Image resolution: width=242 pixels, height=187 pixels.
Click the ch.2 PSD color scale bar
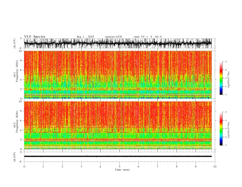pyautogui.click(x=221, y=129)
